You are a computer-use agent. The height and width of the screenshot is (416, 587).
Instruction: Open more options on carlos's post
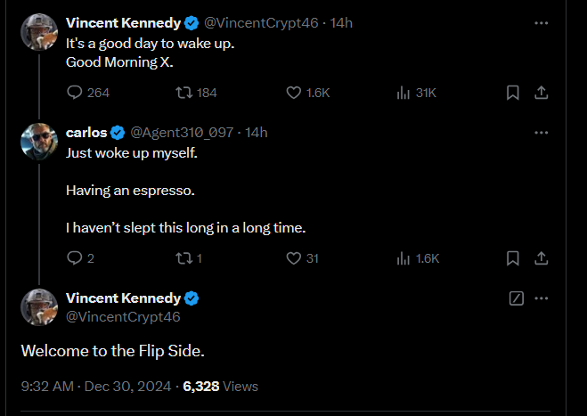pyautogui.click(x=541, y=133)
